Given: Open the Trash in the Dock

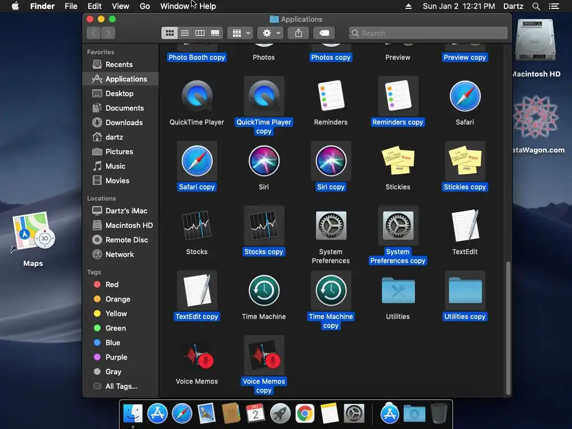Looking at the screenshot, I should pos(439,413).
